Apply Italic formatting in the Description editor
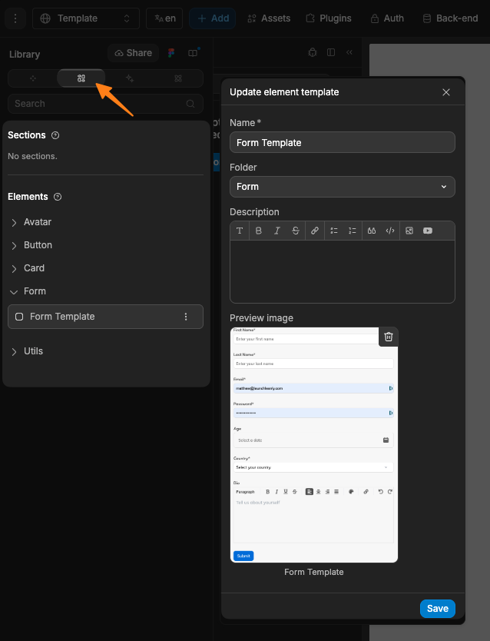 [278, 230]
